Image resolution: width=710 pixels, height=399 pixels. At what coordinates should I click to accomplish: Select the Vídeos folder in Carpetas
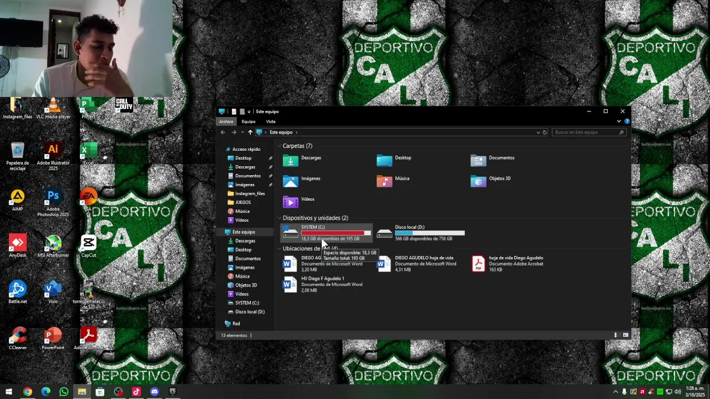click(x=299, y=202)
